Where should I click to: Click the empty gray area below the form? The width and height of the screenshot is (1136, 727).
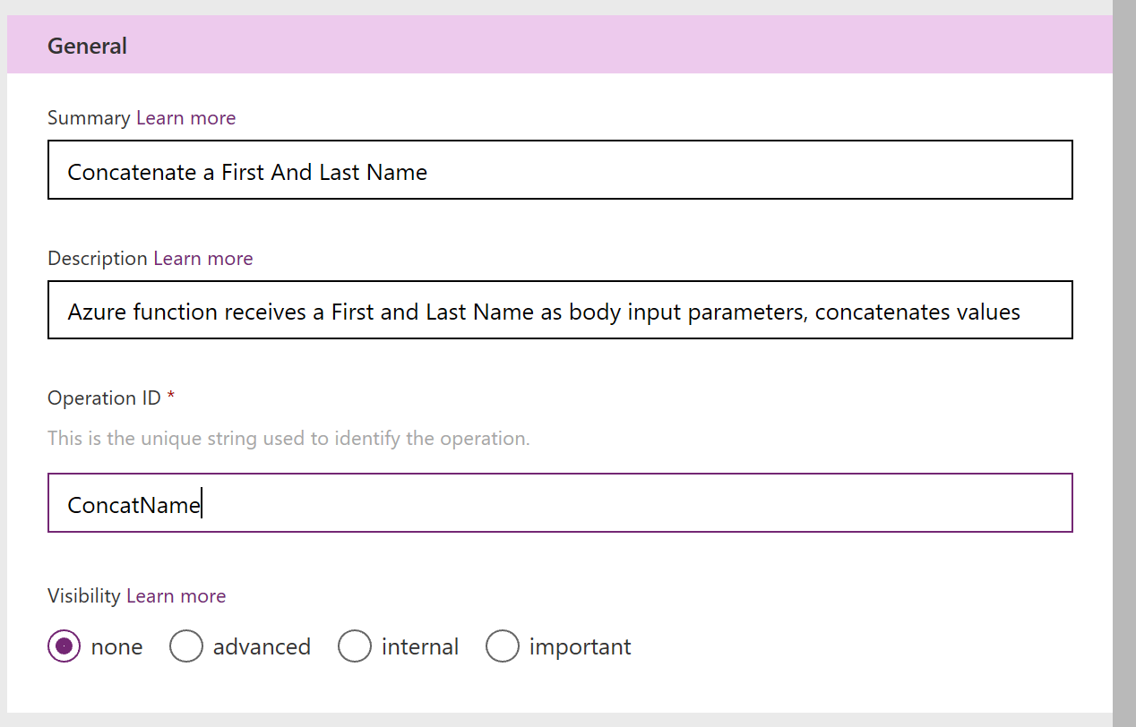pyautogui.click(x=560, y=720)
